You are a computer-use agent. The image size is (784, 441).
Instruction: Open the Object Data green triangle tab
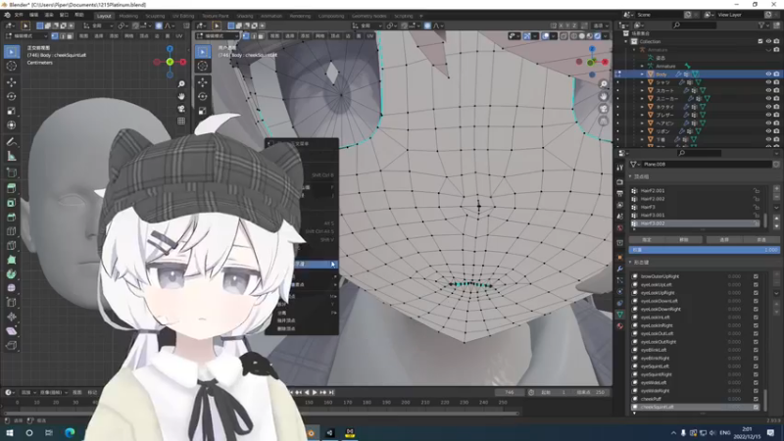[620, 315]
